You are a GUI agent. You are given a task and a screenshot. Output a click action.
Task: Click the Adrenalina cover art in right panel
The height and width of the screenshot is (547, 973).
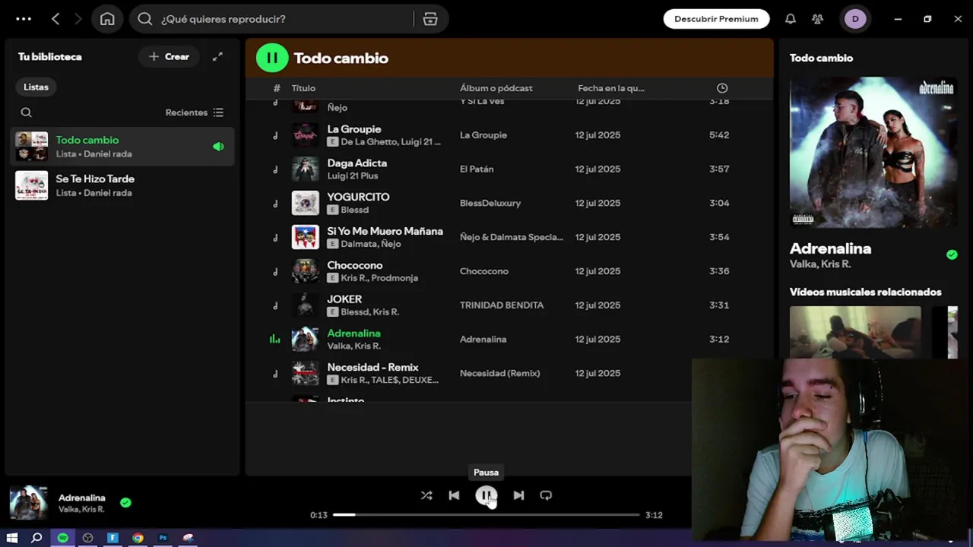click(873, 152)
